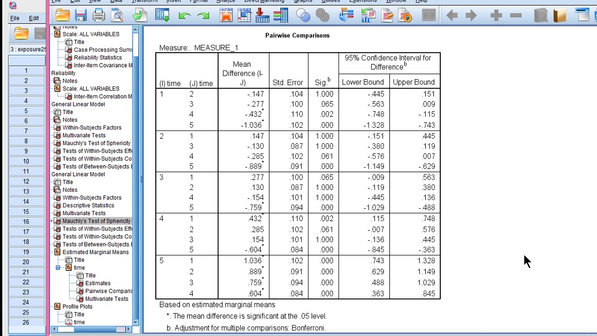Print the output document
This screenshot has height=336, width=597.
99,15
